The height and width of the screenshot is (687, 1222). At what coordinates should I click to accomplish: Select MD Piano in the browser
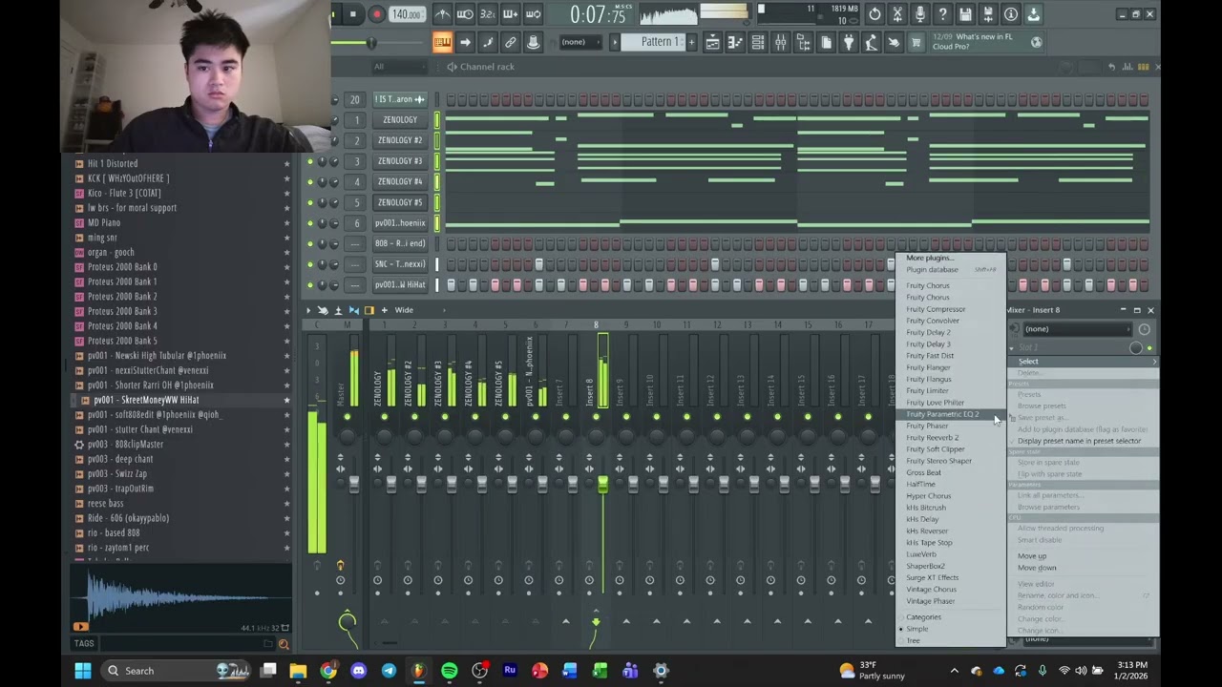(104, 222)
